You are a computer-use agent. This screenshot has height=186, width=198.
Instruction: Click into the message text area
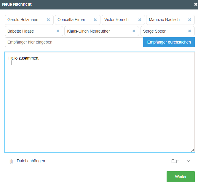click(100, 102)
